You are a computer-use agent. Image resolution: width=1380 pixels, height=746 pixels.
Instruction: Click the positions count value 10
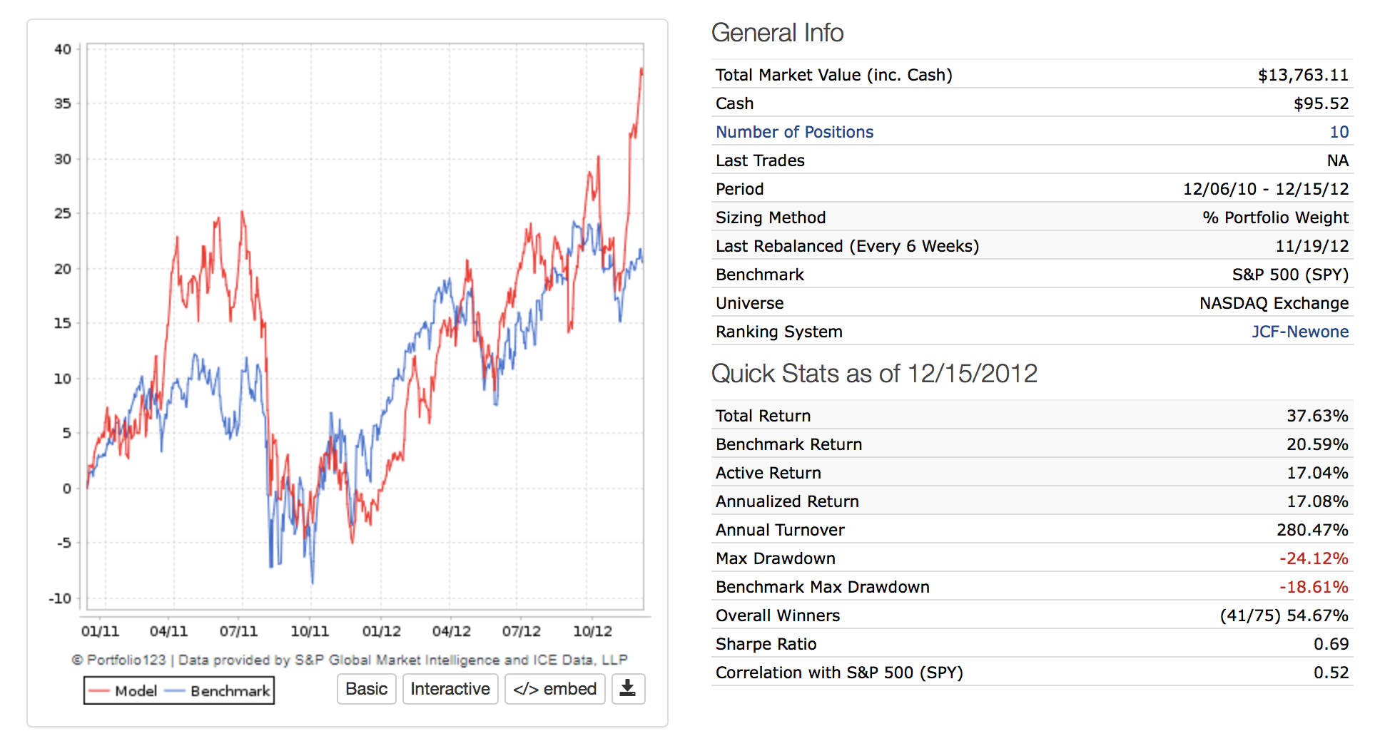(x=1339, y=132)
